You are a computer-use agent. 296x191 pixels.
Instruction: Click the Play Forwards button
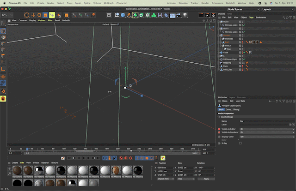pos(84,158)
